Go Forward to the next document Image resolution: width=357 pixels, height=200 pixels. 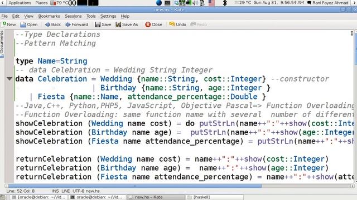(x=76, y=24)
